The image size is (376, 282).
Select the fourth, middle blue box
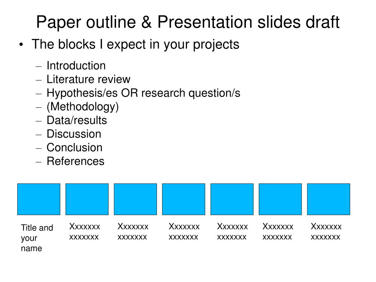(x=184, y=199)
